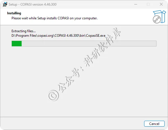
Task: Click the copyright symbol in the watermark
Action: 54,95
